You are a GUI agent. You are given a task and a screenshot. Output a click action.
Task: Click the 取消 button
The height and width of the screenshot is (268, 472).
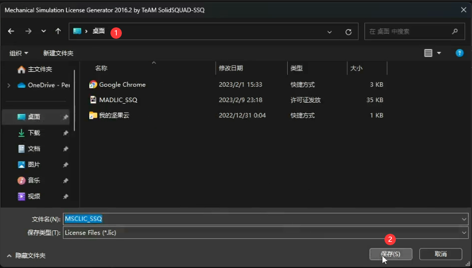441,254
